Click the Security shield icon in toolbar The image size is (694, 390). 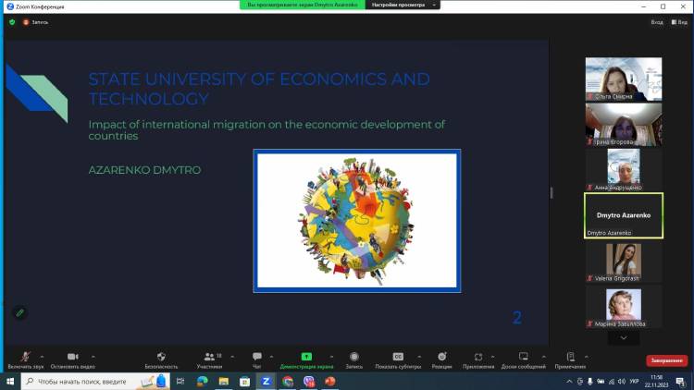[161, 357]
